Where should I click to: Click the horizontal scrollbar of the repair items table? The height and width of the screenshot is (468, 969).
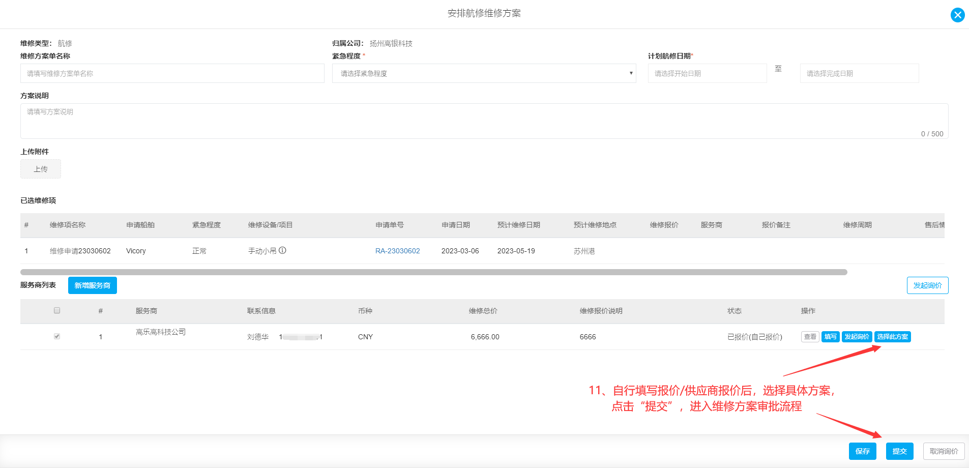(433, 272)
